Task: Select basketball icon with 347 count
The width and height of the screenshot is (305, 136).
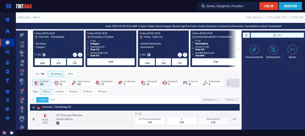Action: pos(22,72)
